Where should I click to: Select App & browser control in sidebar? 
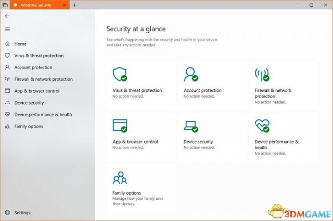37,91
